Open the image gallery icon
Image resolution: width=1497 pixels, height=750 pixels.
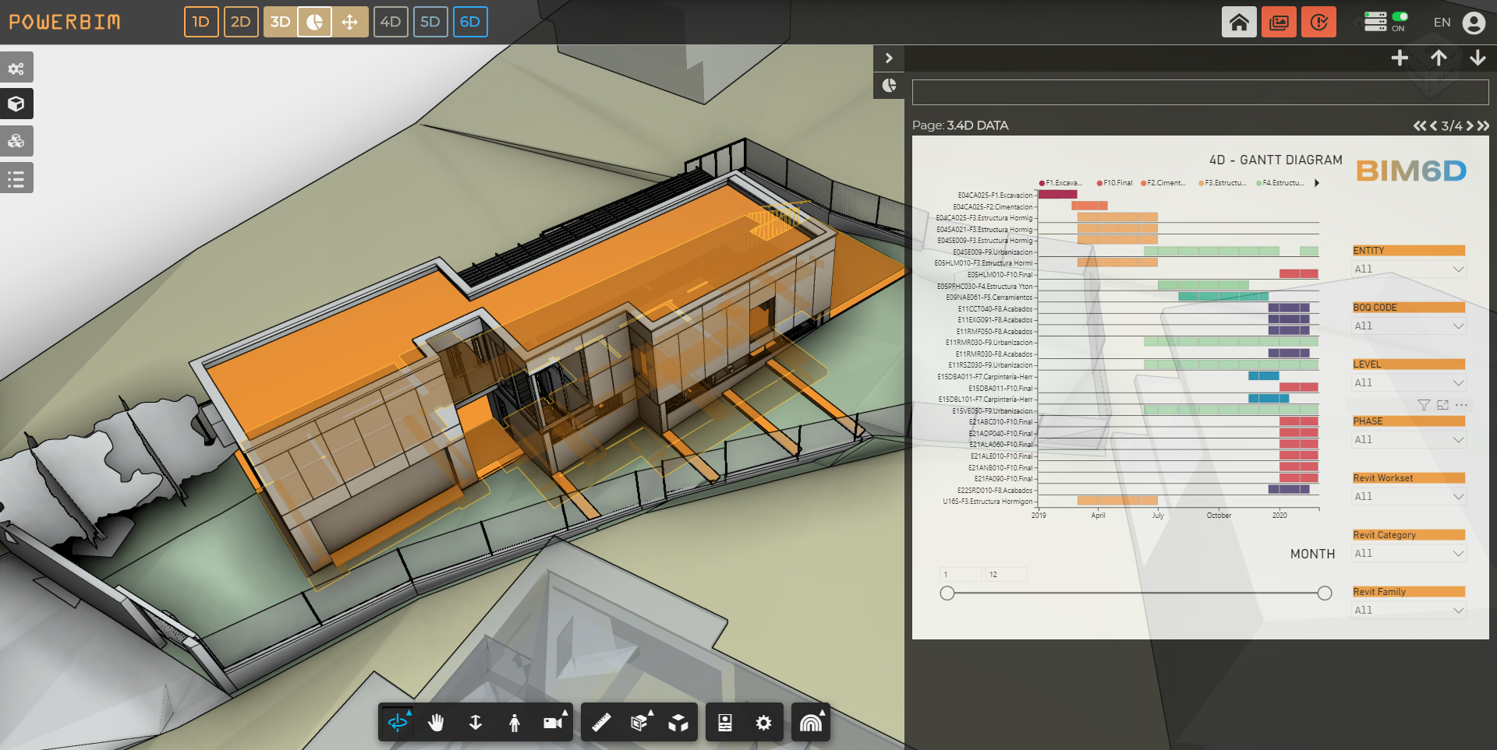coord(1279,22)
